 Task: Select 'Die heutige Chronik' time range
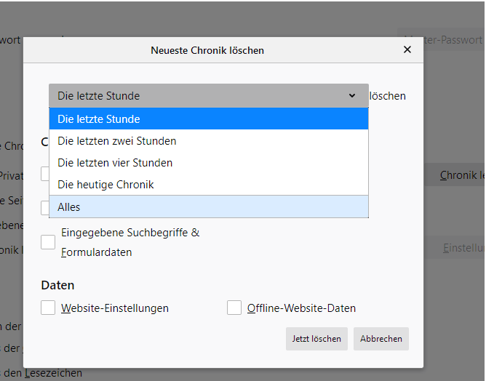tap(208, 185)
